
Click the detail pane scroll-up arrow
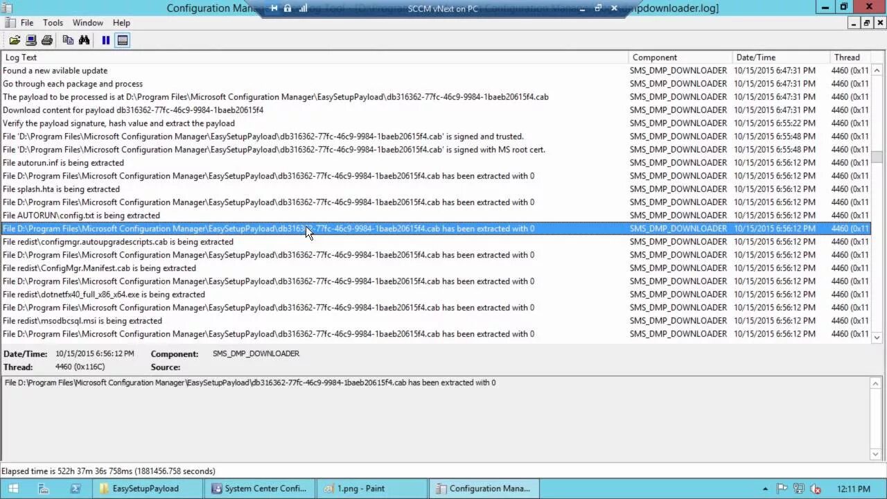pyautogui.click(x=877, y=383)
